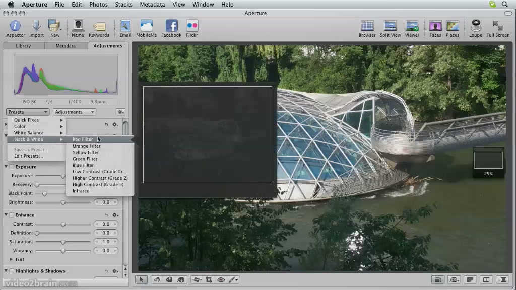Open the White Balance submenu
Image resolution: width=516 pixels, height=290 pixels.
pyautogui.click(x=36, y=133)
